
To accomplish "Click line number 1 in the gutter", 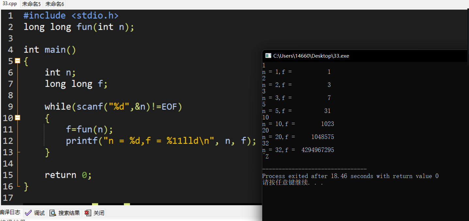I will tap(10, 16).
